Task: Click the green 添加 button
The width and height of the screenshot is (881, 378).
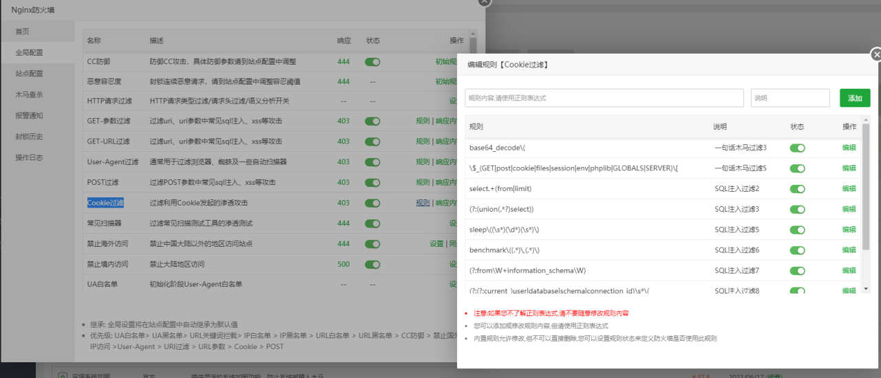Action: pyautogui.click(x=855, y=98)
